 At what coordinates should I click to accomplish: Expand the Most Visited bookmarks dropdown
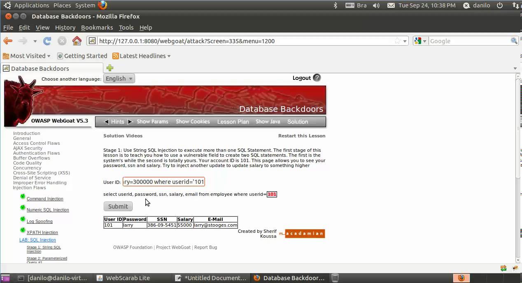click(49, 56)
